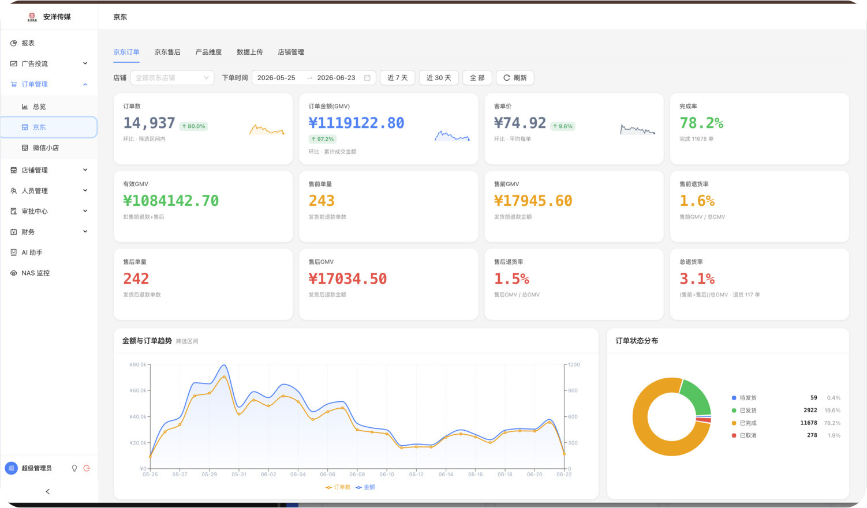Viewport: 867px width, 508px height.
Task: Click the 财务 finance icon
Action: point(14,232)
